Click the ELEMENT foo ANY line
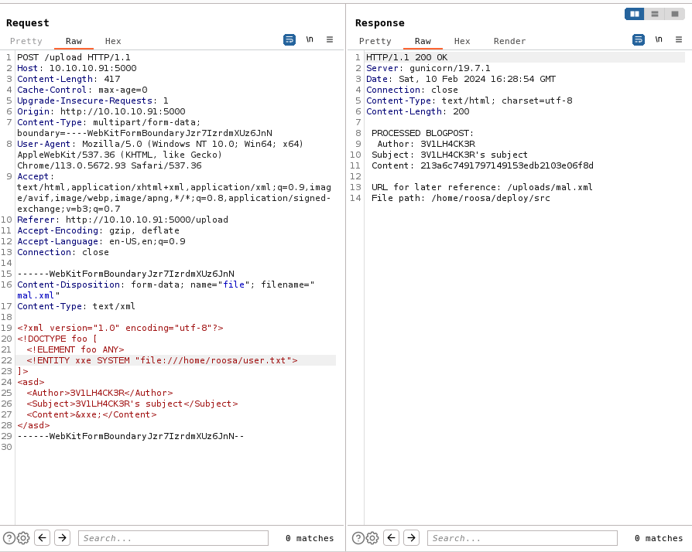The image size is (692, 552). point(75,349)
